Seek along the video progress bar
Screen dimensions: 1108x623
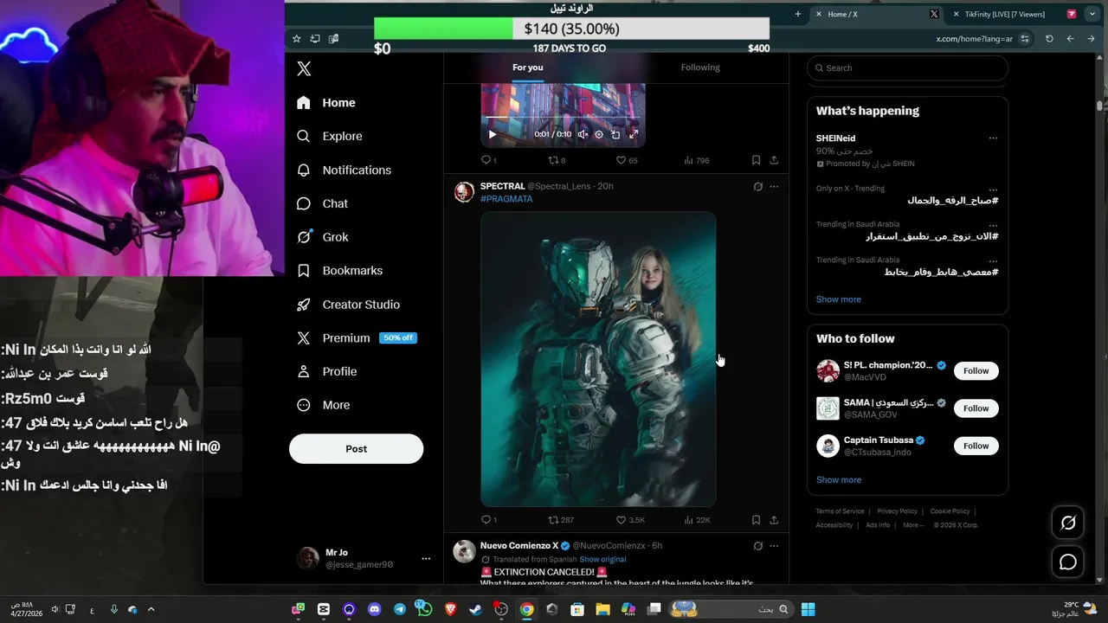pos(563,118)
